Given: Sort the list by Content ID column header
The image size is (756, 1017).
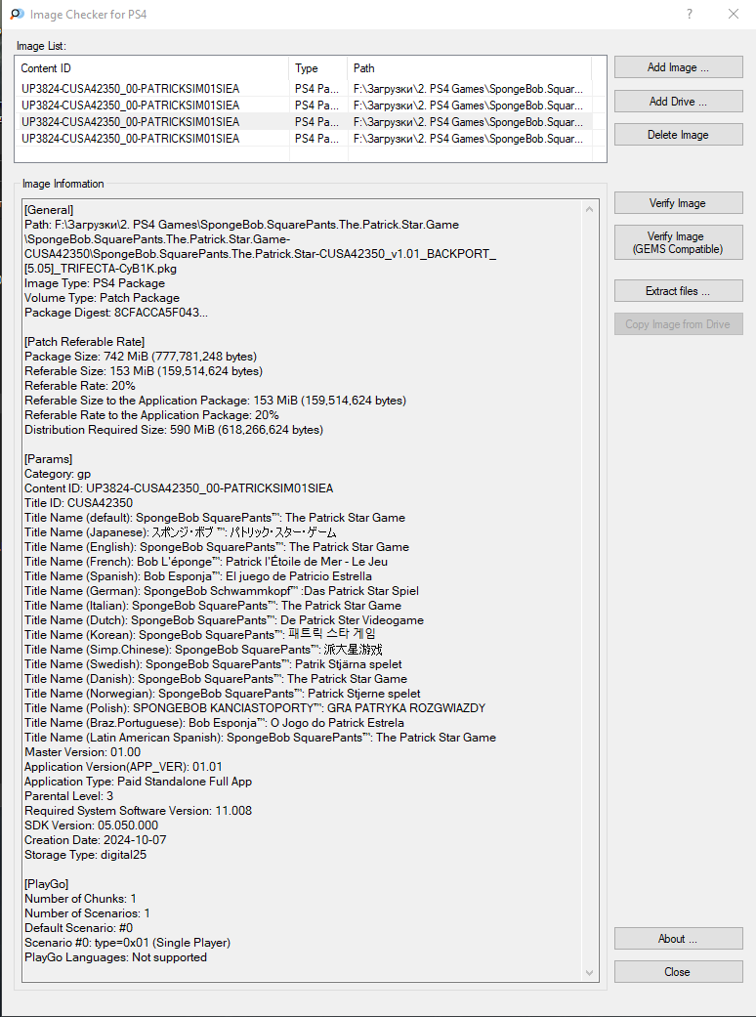Looking at the screenshot, I should coord(151,68).
